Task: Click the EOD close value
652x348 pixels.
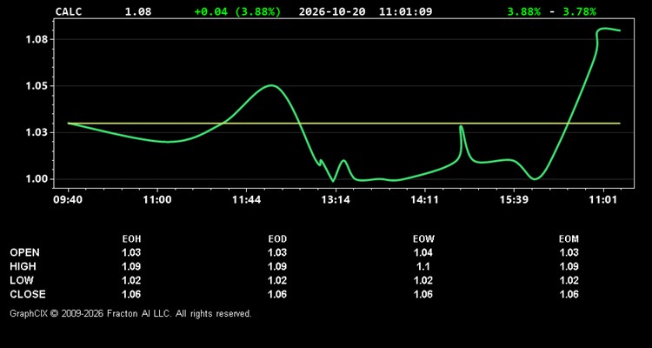Action: point(277,294)
